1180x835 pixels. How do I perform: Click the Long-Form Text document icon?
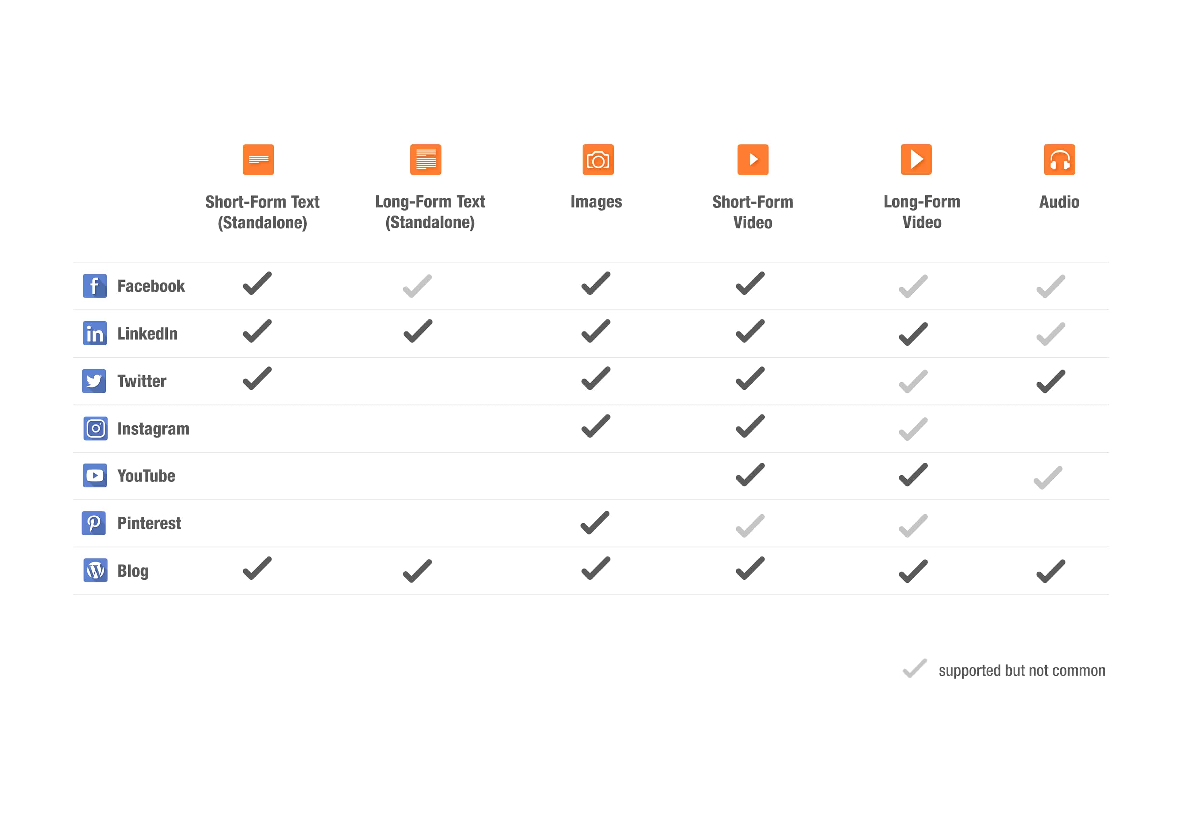click(426, 159)
